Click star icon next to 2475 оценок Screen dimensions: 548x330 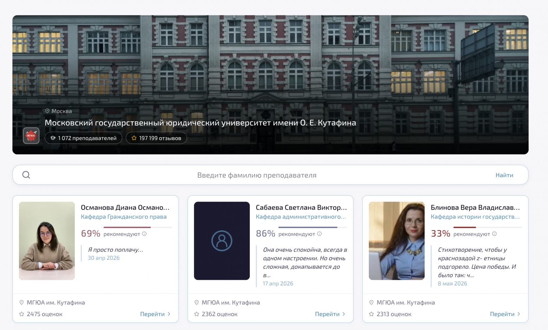click(x=21, y=314)
